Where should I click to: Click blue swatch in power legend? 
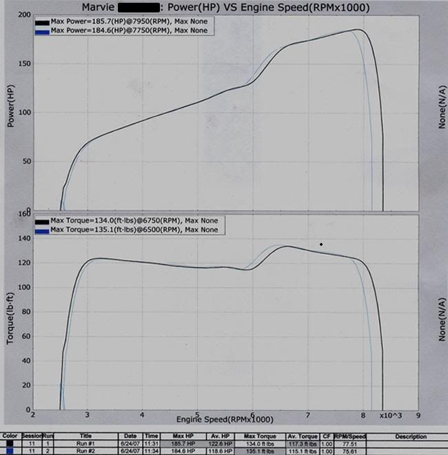(x=41, y=30)
